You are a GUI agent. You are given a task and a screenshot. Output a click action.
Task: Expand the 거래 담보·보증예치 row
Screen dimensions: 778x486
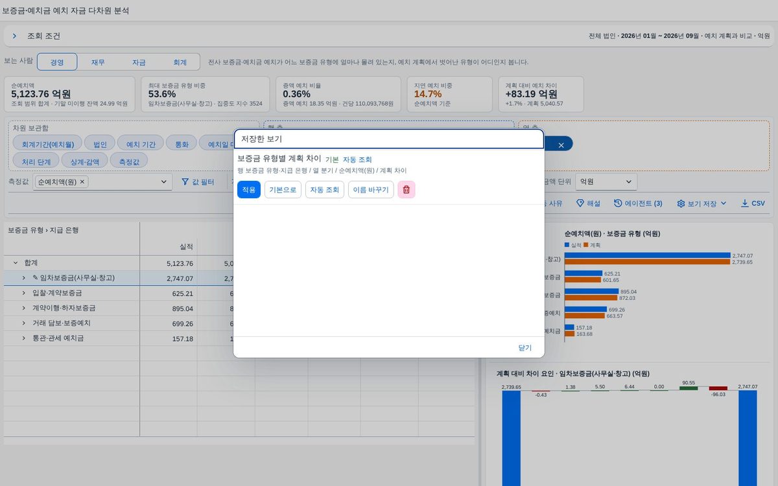click(x=25, y=323)
